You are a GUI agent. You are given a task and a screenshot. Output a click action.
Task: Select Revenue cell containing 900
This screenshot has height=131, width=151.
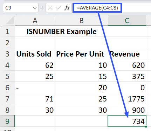point(127,110)
